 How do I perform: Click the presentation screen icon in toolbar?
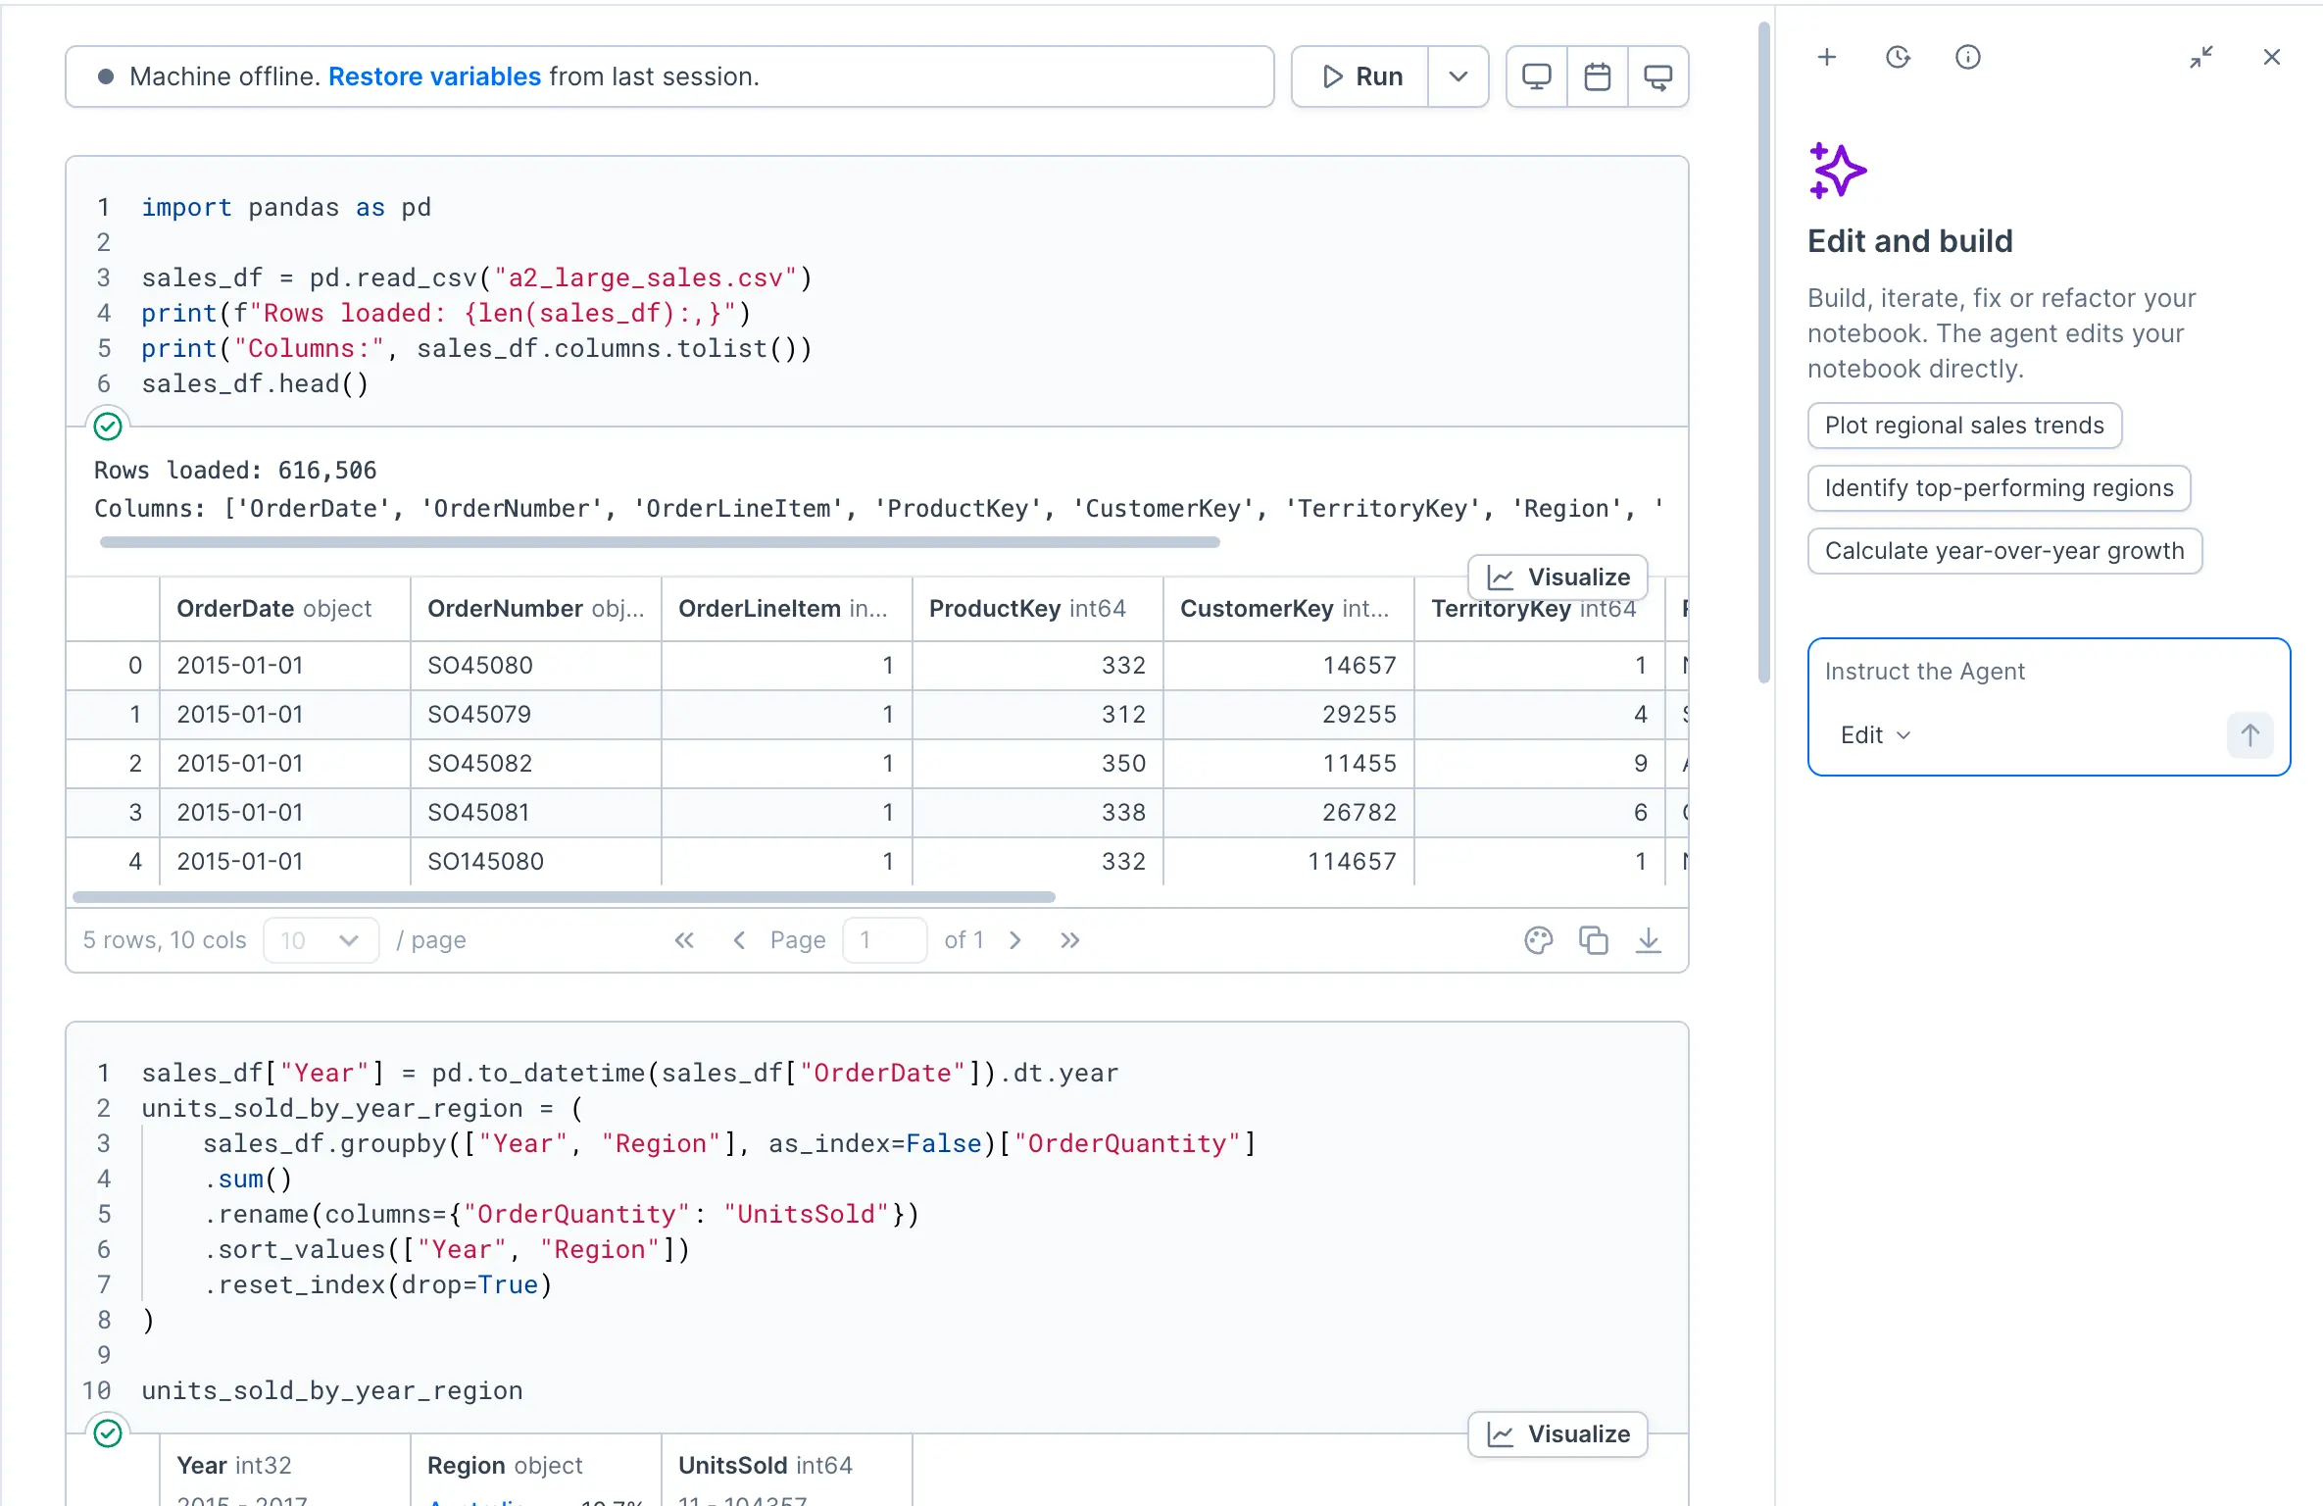pyautogui.click(x=1658, y=76)
